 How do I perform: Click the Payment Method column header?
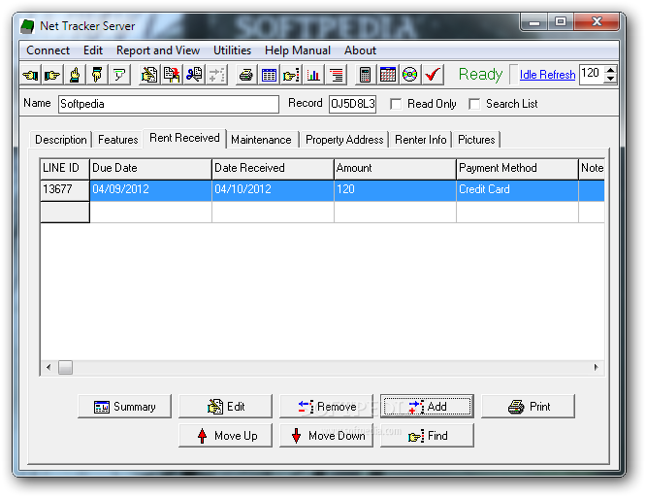pyautogui.click(x=517, y=168)
